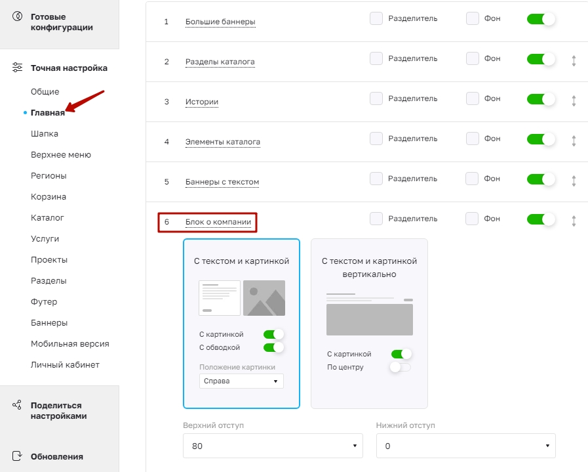This screenshot has height=472, width=588.
Task: Check Разделитель for Большие баннеры
Action: (376, 18)
